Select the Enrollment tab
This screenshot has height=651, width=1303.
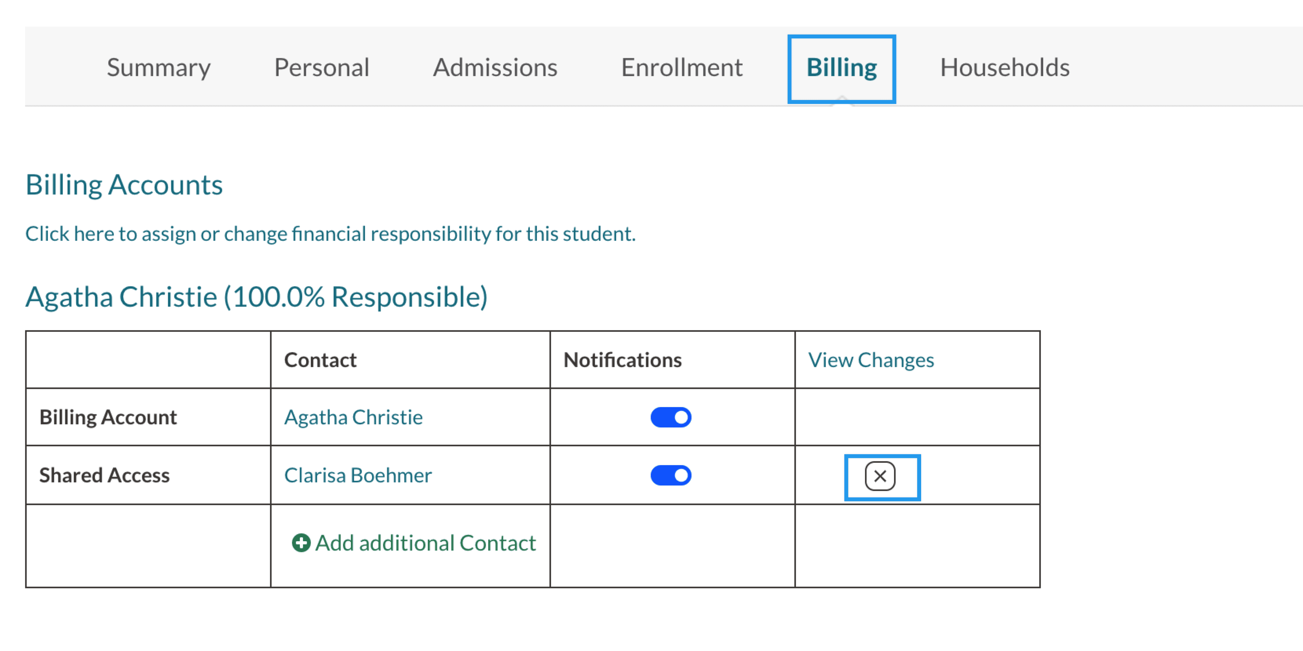pyautogui.click(x=681, y=68)
